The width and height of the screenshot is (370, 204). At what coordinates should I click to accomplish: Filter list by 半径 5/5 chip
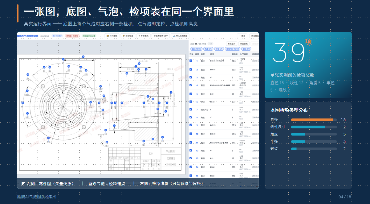[x=219, y=49]
